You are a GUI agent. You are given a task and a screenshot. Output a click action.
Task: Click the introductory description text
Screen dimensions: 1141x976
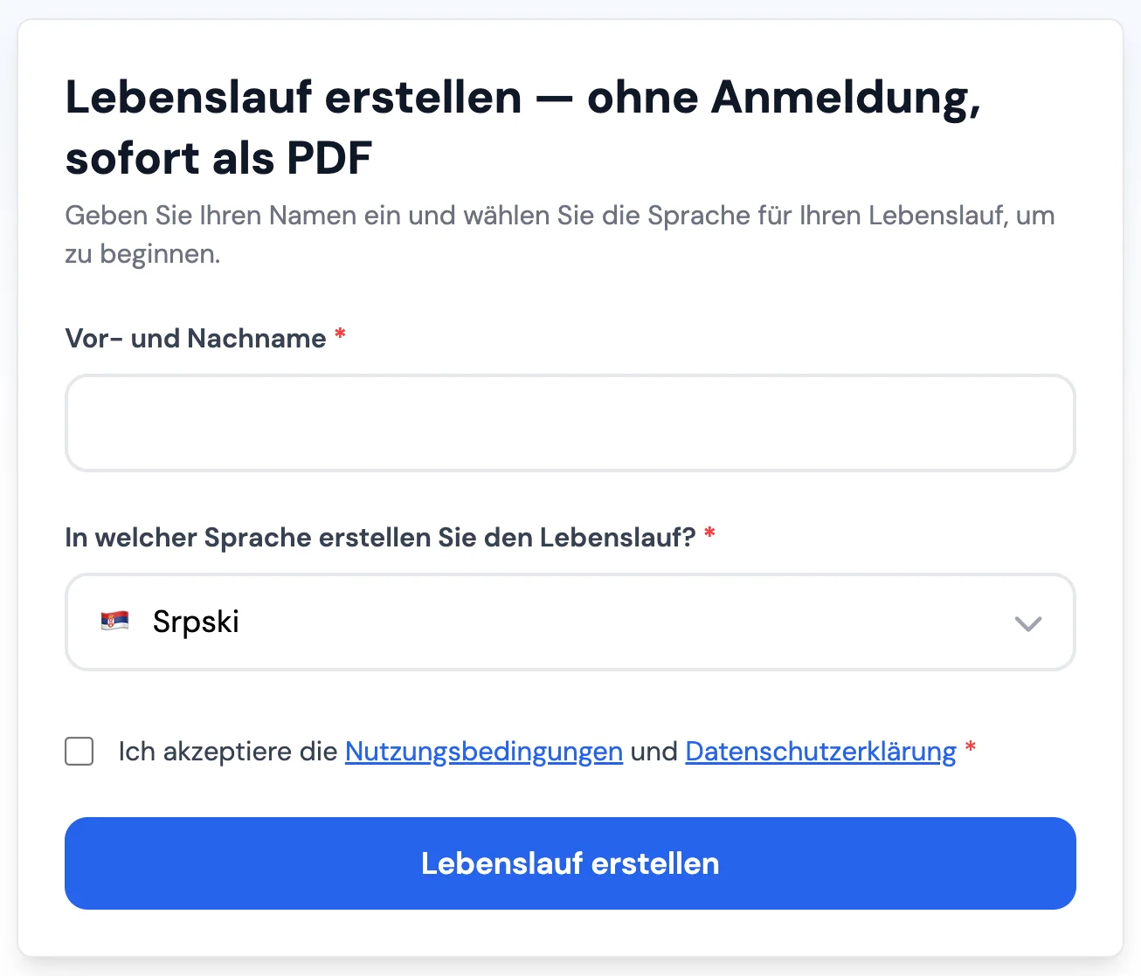point(559,234)
